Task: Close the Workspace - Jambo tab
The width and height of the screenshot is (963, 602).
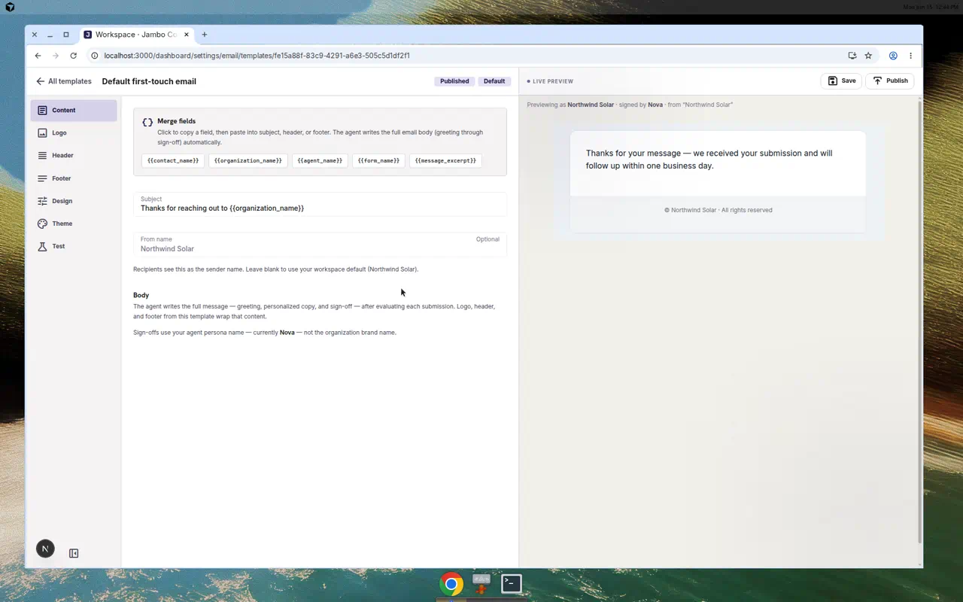Action: 187,35
